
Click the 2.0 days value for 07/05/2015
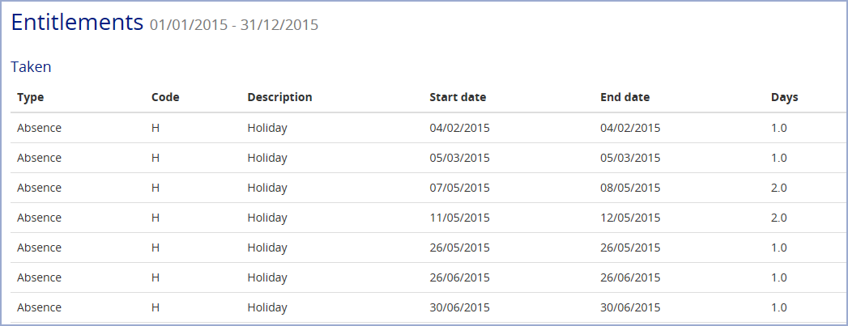[x=779, y=188]
